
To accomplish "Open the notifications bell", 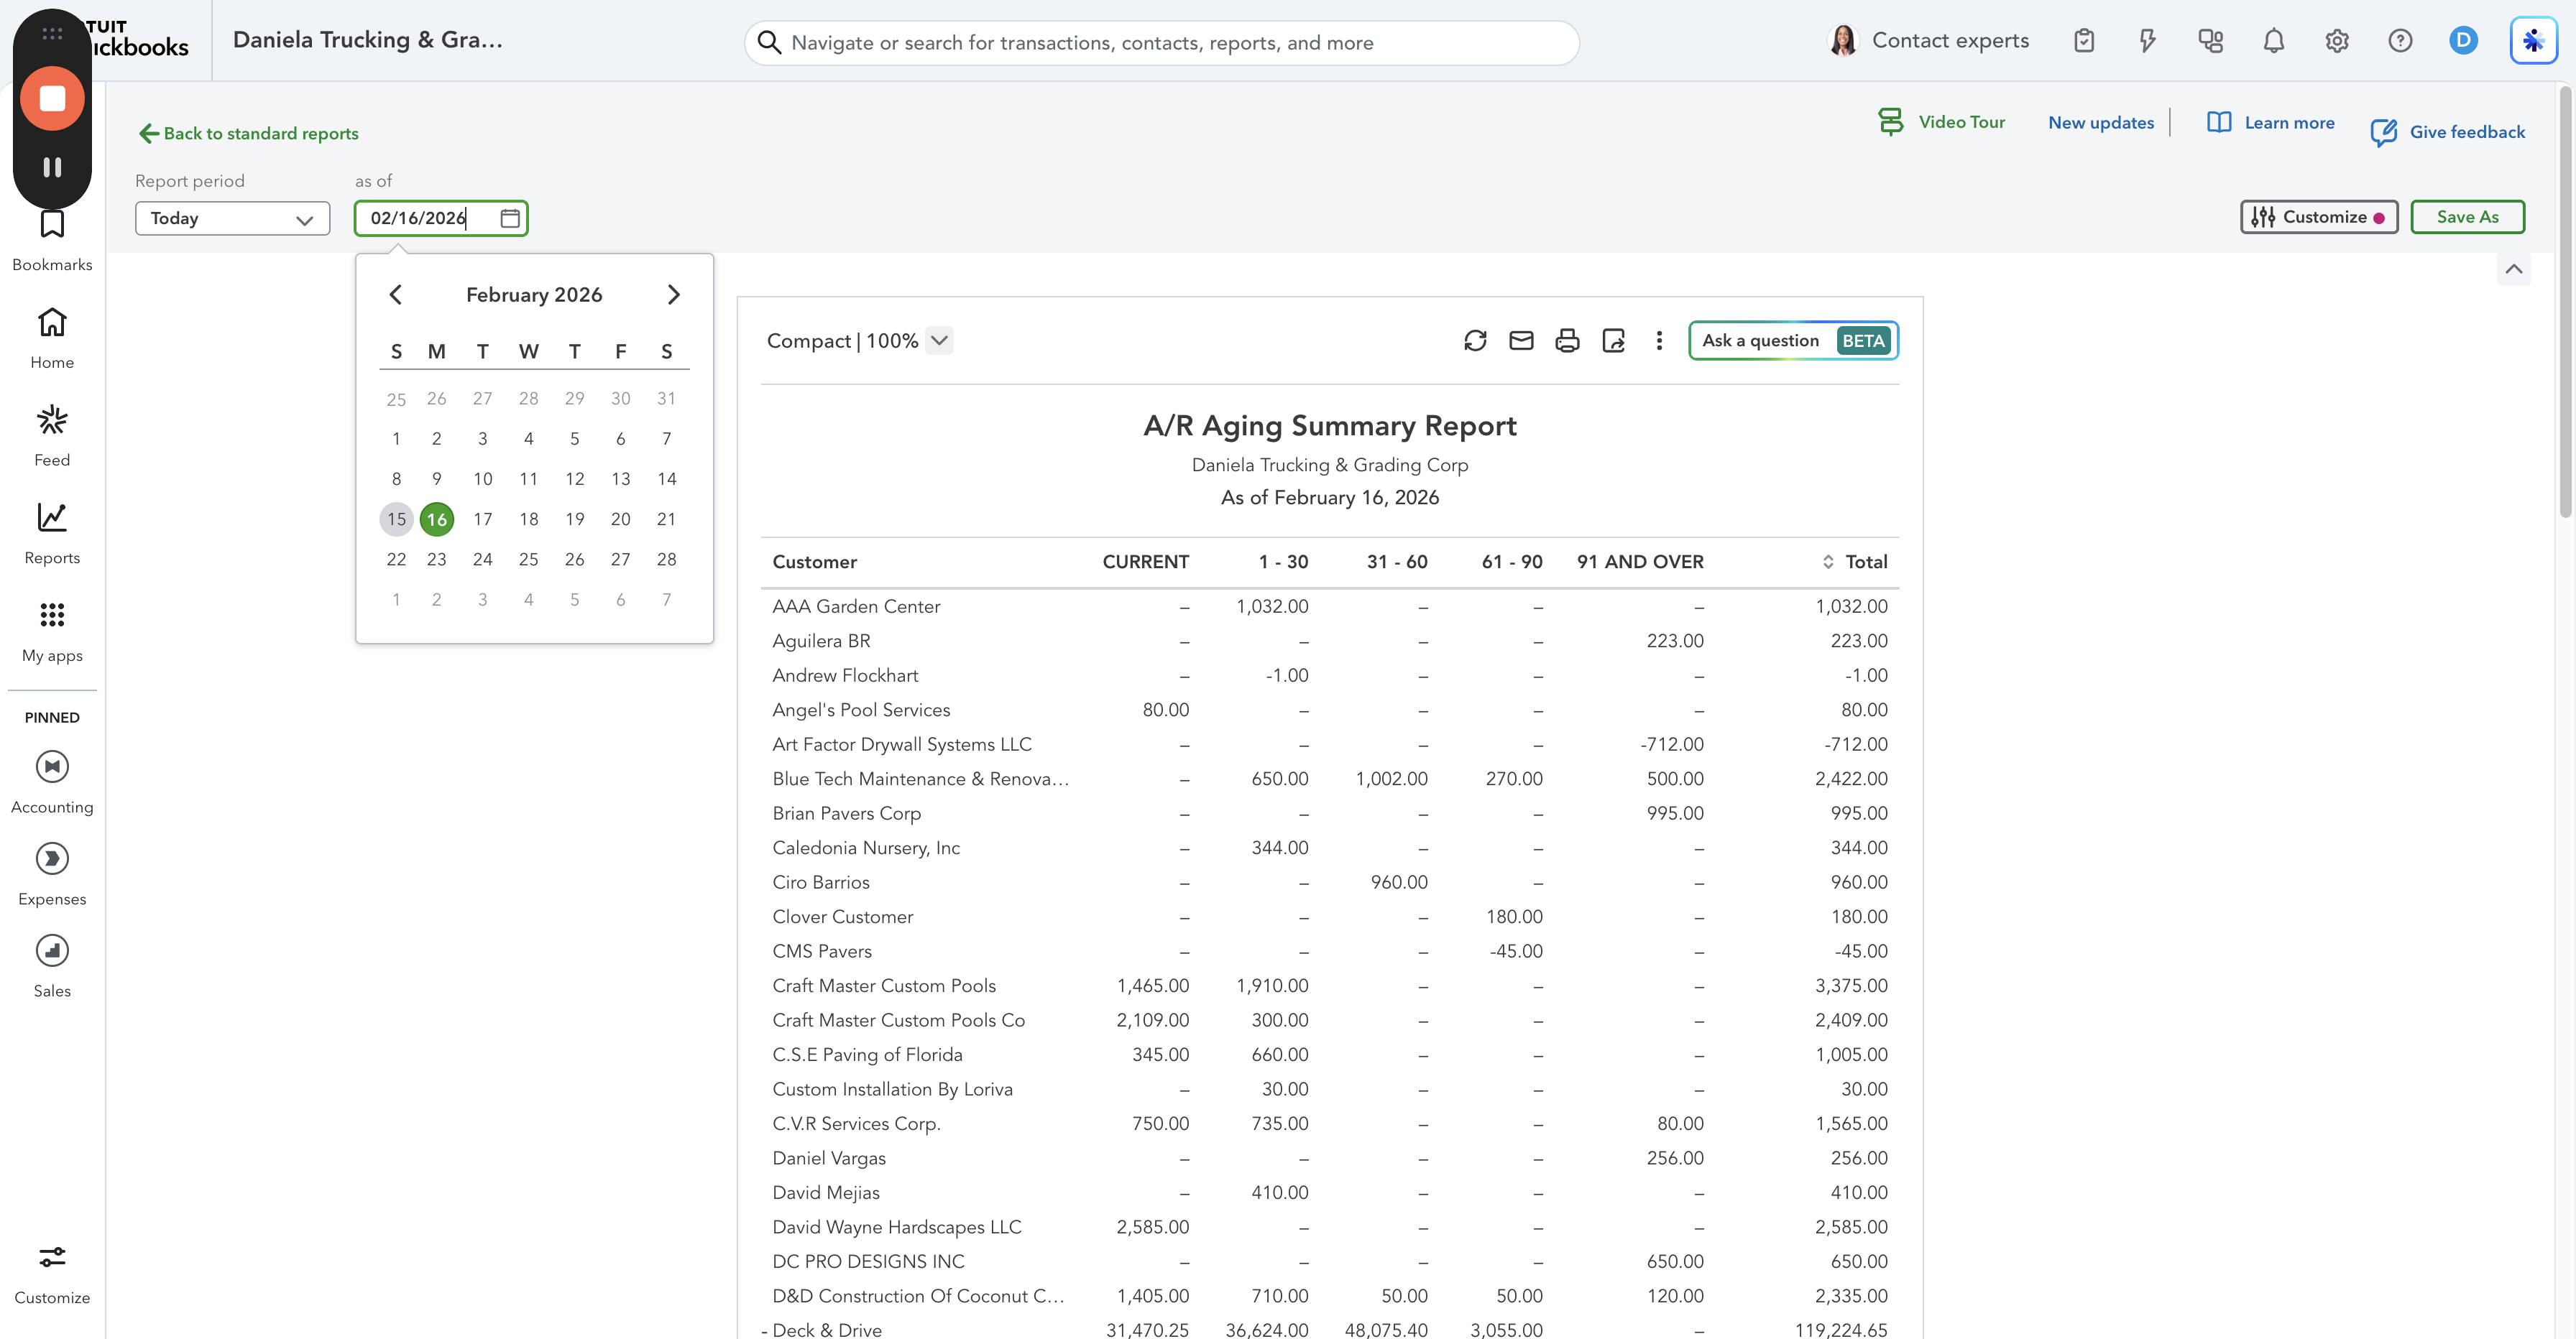I will click(2273, 41).
